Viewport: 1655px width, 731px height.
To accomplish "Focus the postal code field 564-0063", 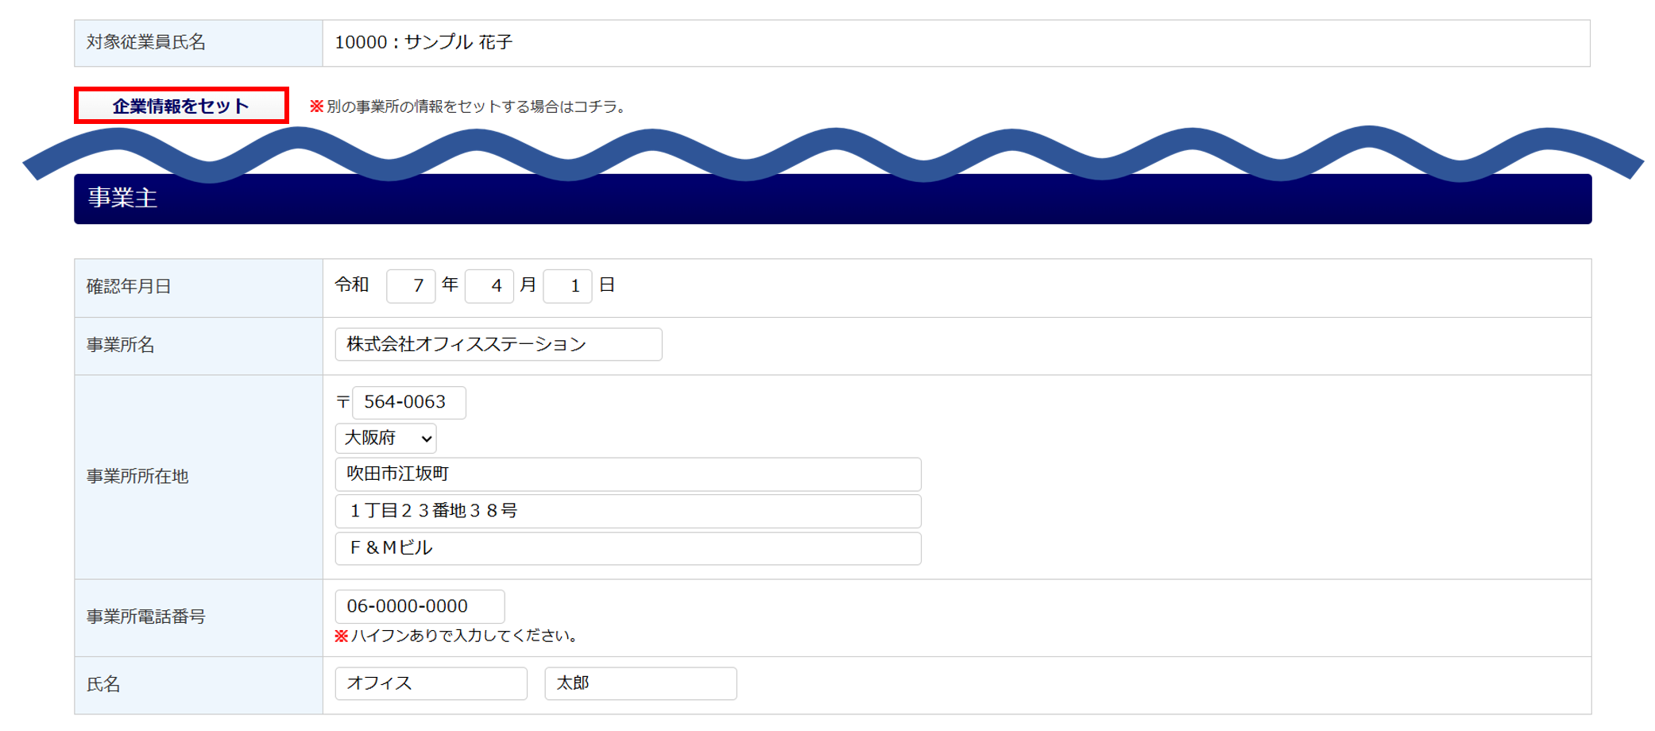I will tap(408, 402).
